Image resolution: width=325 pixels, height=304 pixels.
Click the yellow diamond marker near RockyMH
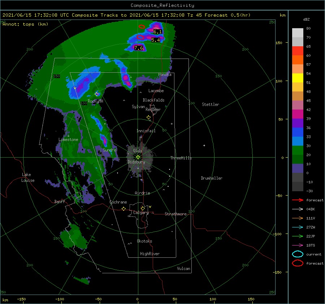(x=96, y=94)
